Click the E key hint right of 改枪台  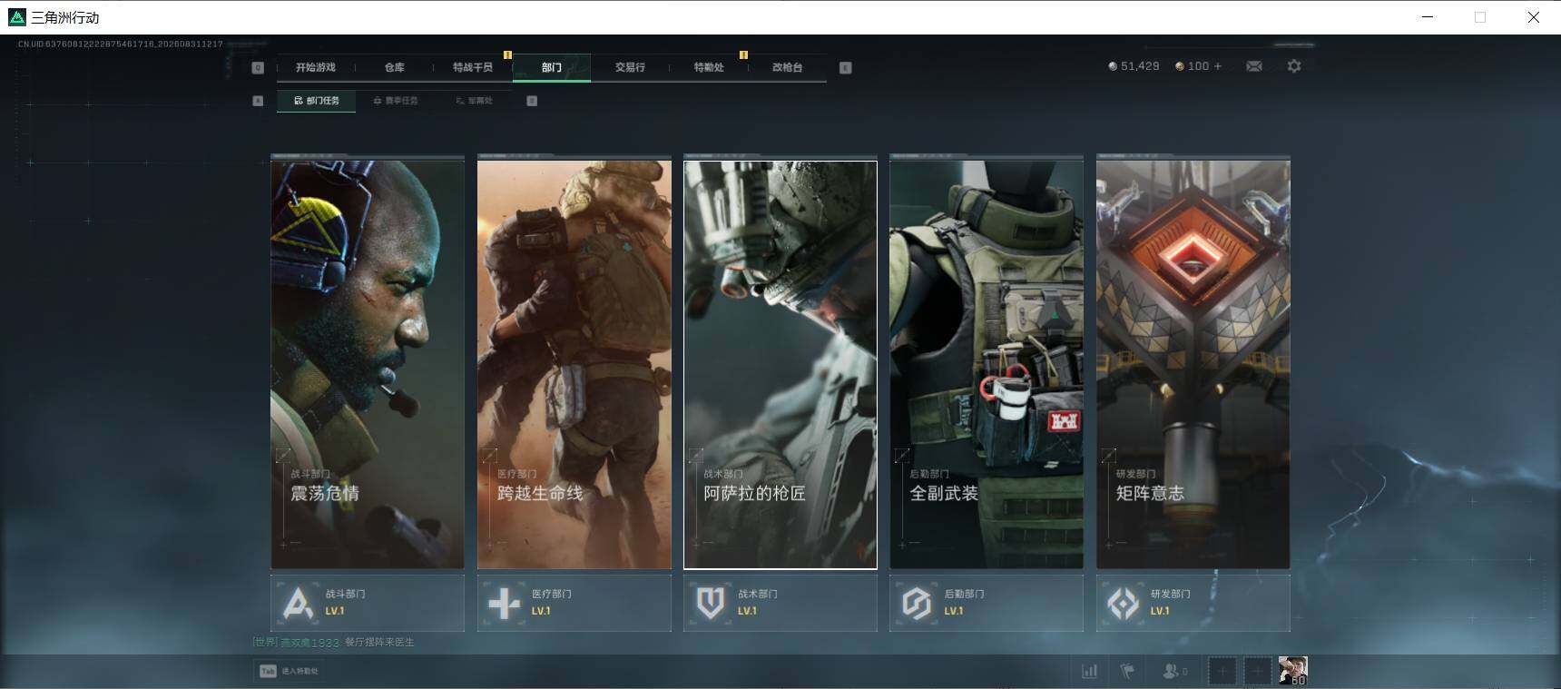[x=845, y=67]
